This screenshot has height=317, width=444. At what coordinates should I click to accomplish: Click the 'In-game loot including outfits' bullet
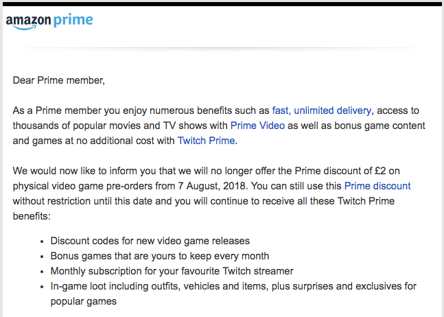tap(233, 294)
